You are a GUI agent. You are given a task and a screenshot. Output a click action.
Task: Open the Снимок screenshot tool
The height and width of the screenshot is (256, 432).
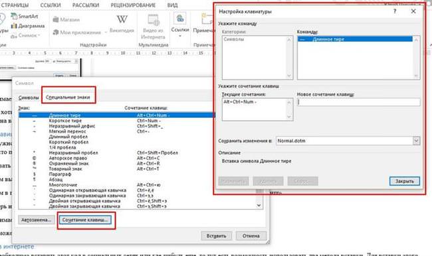pyautogui.click(x=25, y=35)
